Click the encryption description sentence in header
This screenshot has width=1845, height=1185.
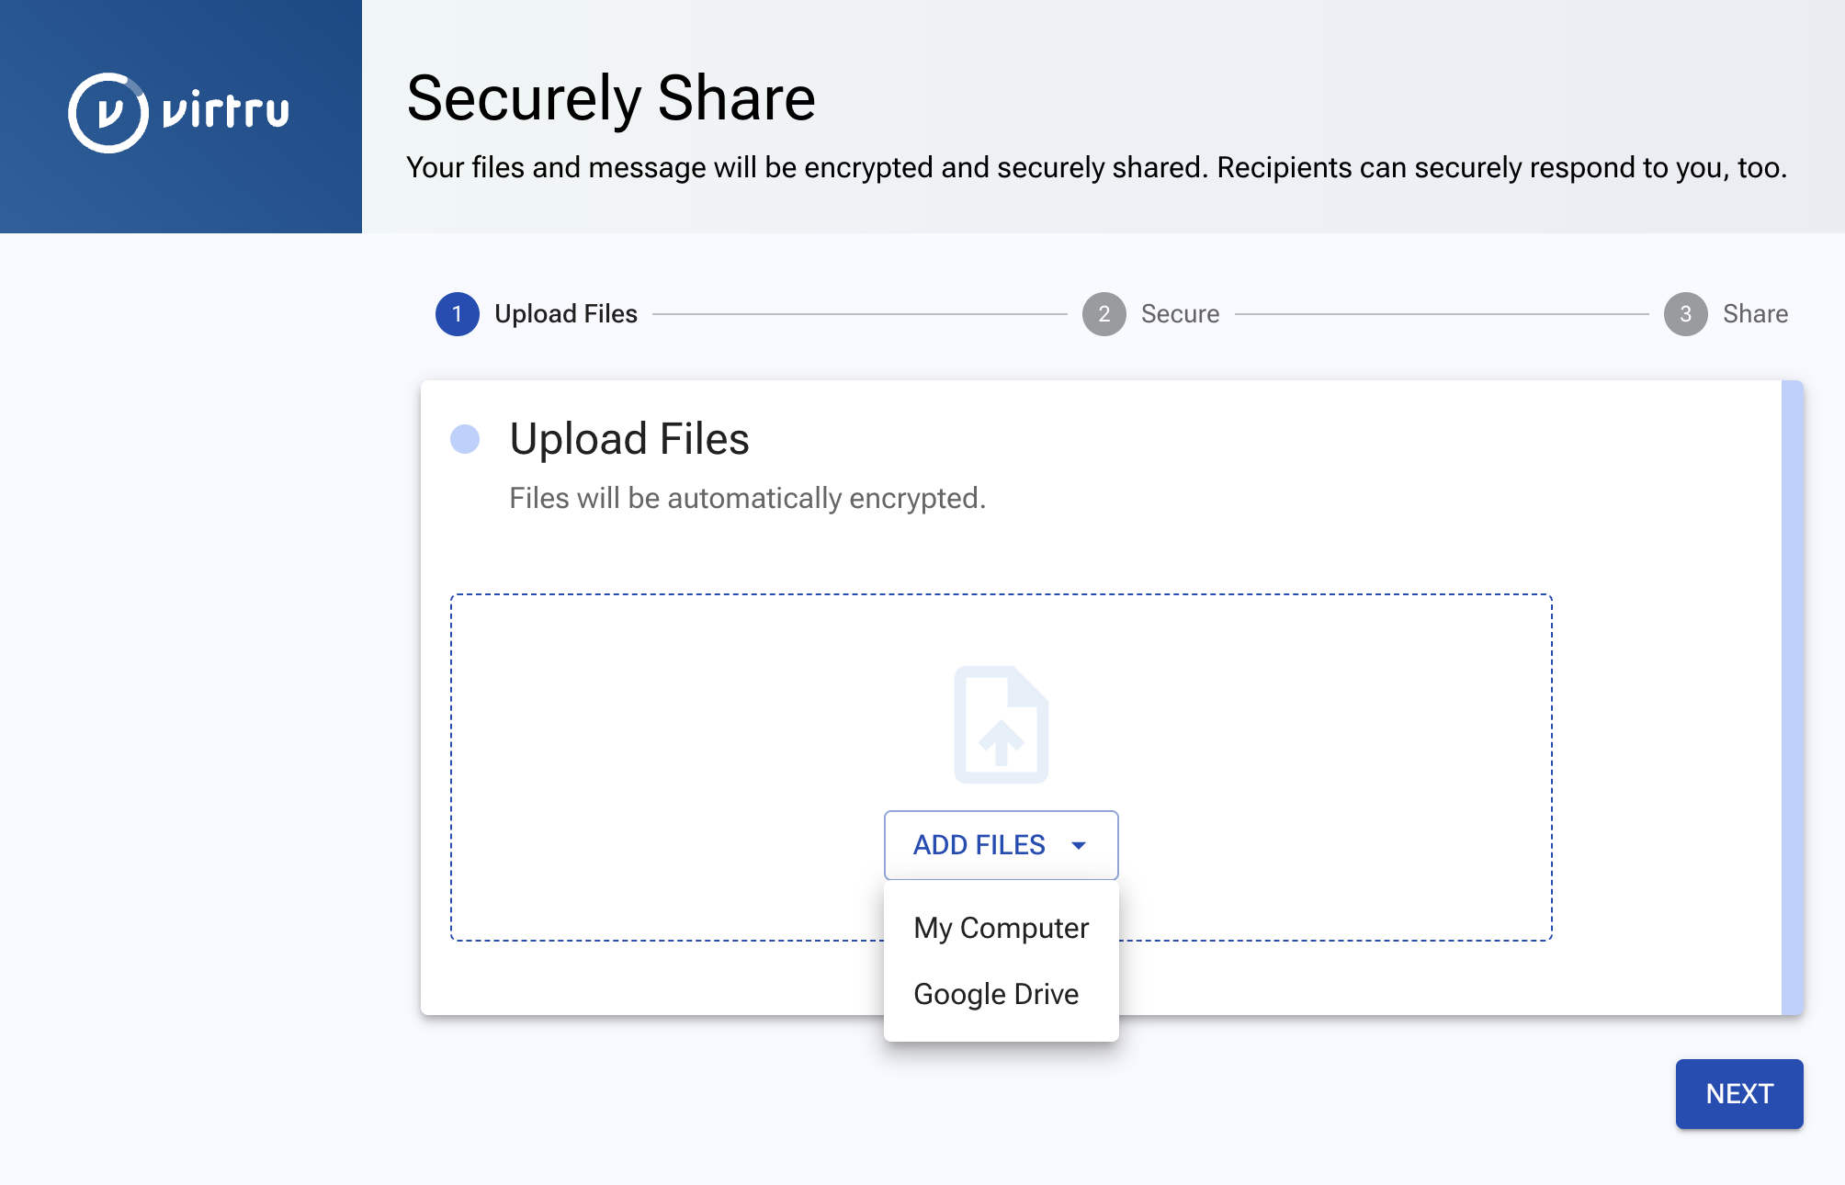(1097, 168)
